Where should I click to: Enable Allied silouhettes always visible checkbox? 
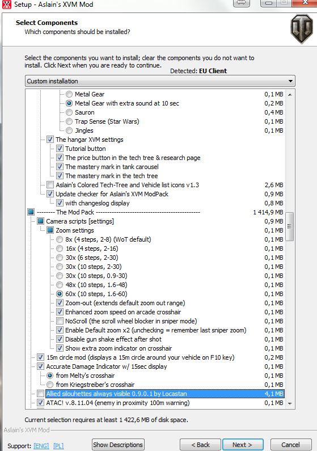(x=40, y=394)
